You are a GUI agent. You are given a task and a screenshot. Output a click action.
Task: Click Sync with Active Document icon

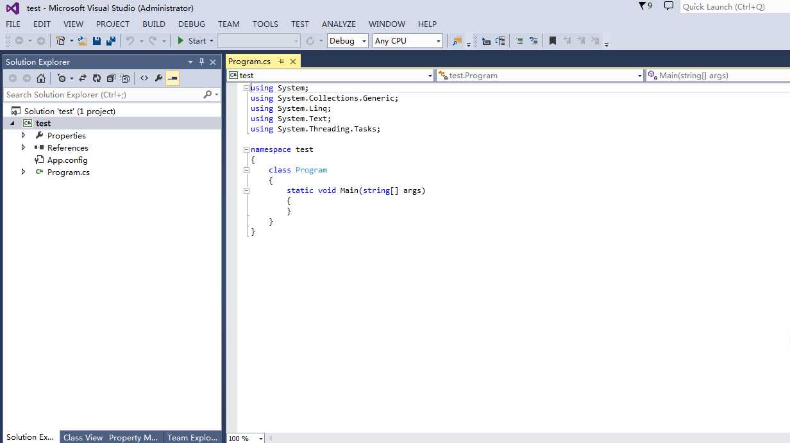tap(82, 78)
